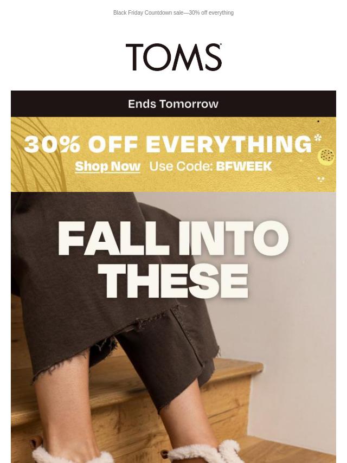Click the Use Code label
347x463 pixels.
(x=181, y=166)
